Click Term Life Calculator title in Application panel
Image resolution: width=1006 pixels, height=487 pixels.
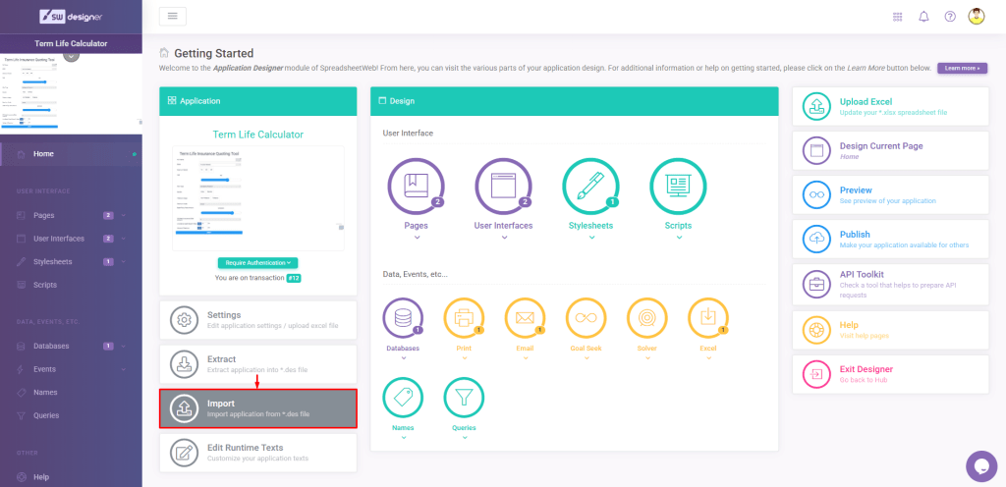(258, 135)
